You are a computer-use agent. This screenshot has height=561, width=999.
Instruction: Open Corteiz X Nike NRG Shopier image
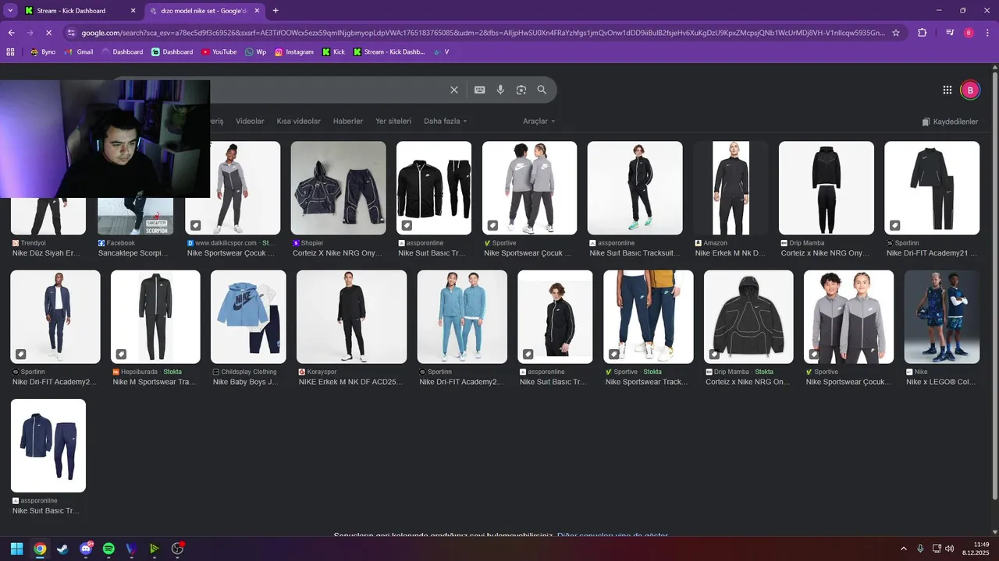338,188
